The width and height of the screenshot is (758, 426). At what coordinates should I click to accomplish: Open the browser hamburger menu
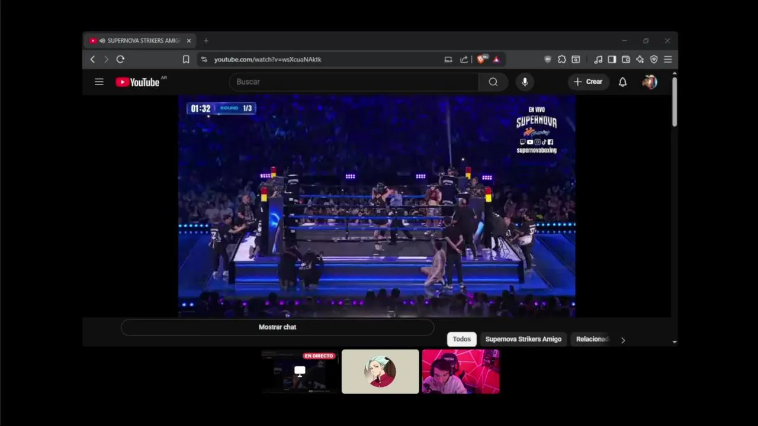(x=668, y=59)
